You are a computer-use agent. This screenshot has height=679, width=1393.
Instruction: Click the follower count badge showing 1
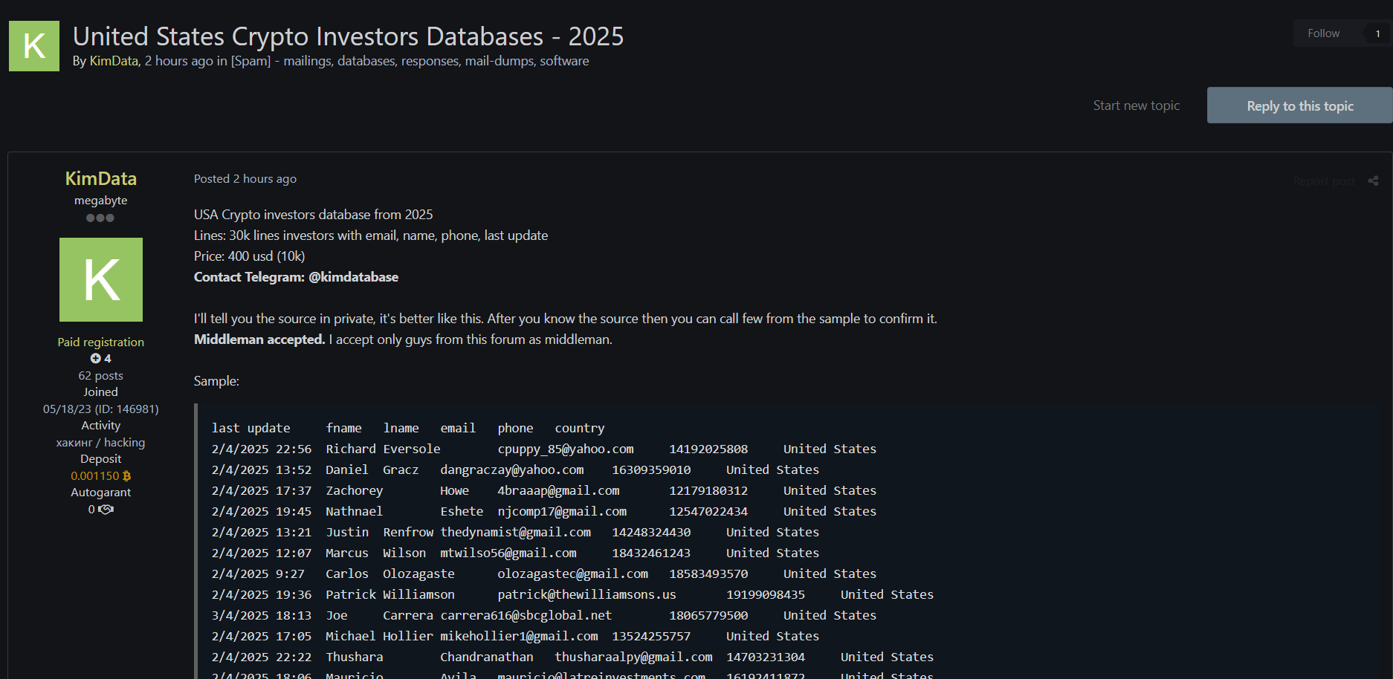(1377, 33)
